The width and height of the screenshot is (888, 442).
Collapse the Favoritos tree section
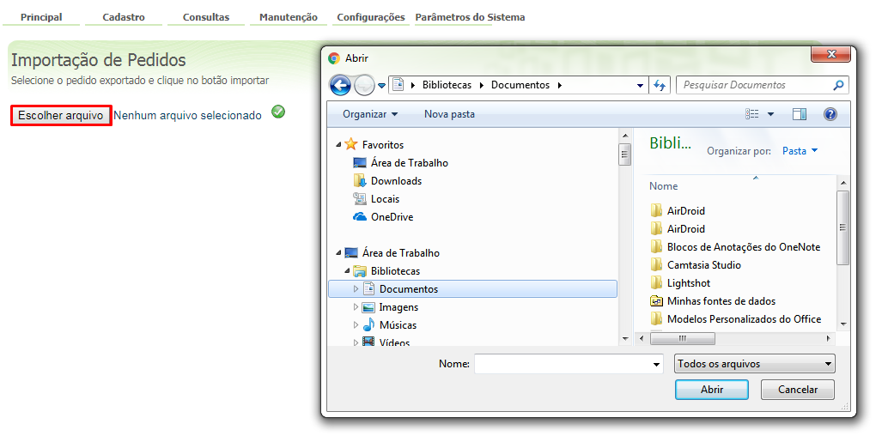pyautogui.click(x=338, y=145)
